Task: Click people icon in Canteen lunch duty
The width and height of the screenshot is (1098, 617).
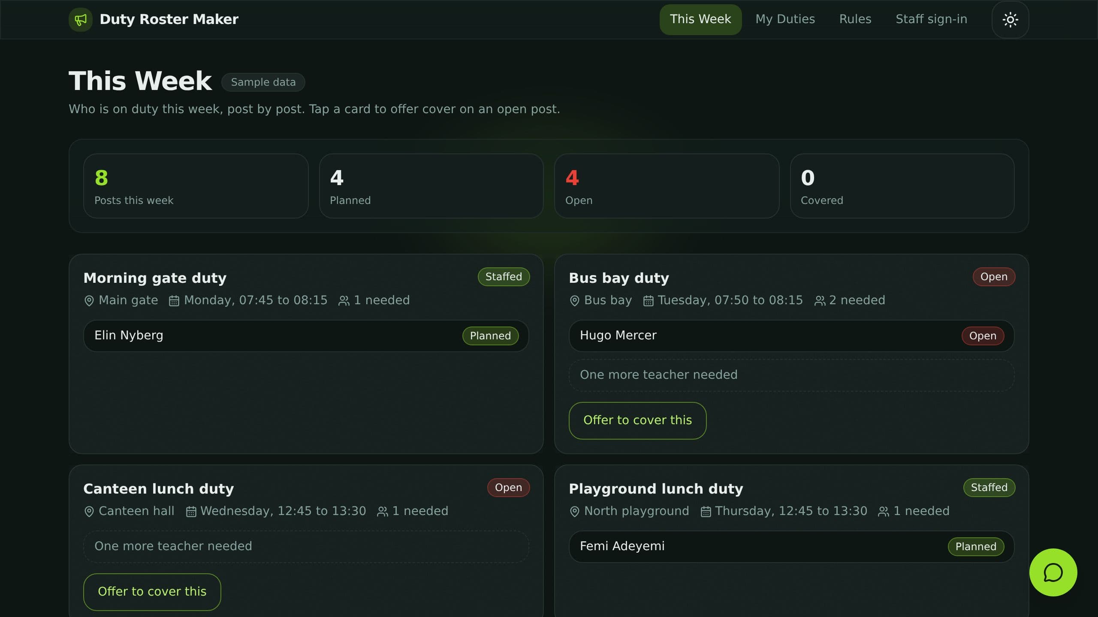Action: click(382, 512)
